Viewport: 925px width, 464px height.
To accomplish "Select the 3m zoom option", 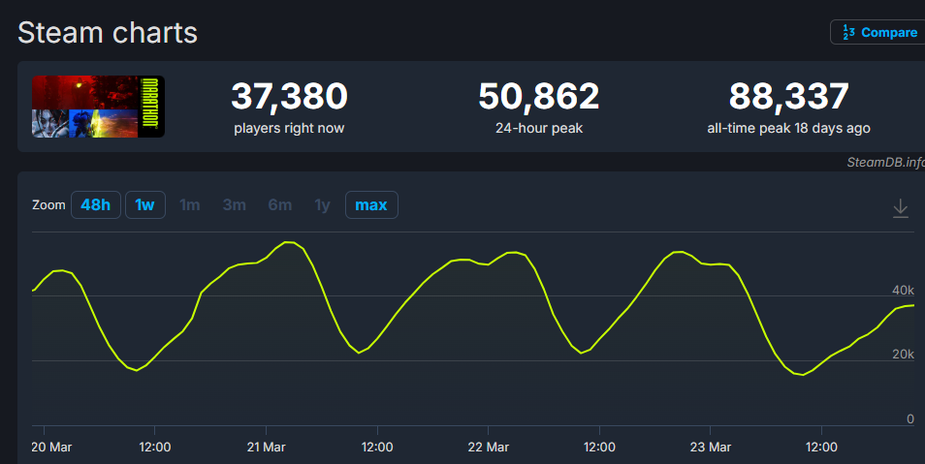I will pos(235,205).
